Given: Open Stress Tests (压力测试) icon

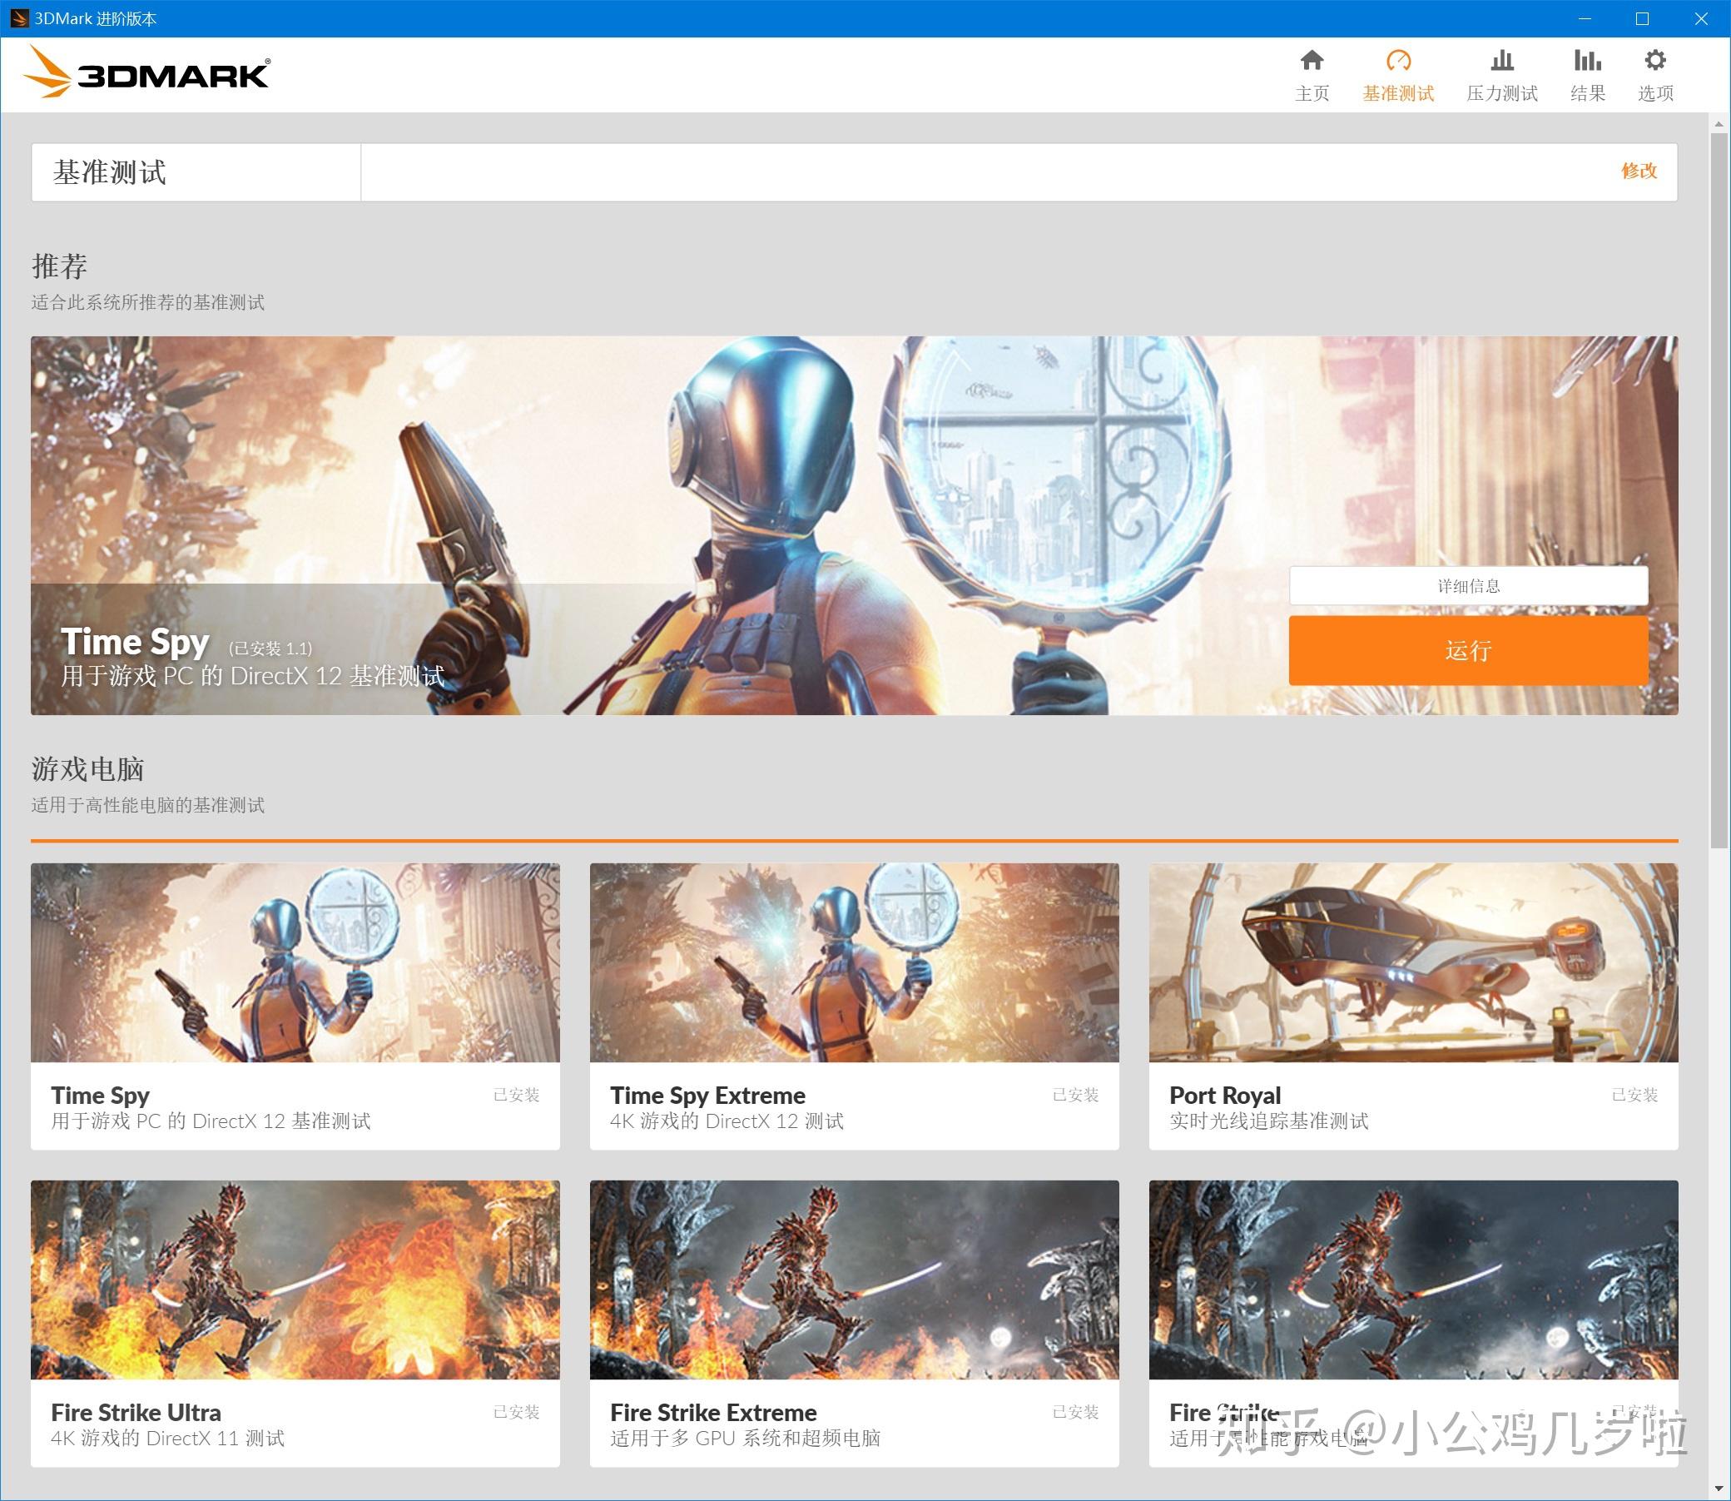Looking at the screenshot, I should (x=1501, y=61).
